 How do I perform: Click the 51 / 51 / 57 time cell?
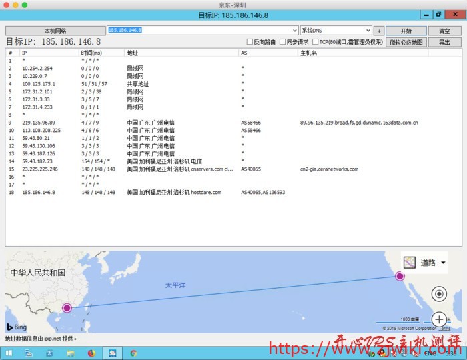coord(94,84)
